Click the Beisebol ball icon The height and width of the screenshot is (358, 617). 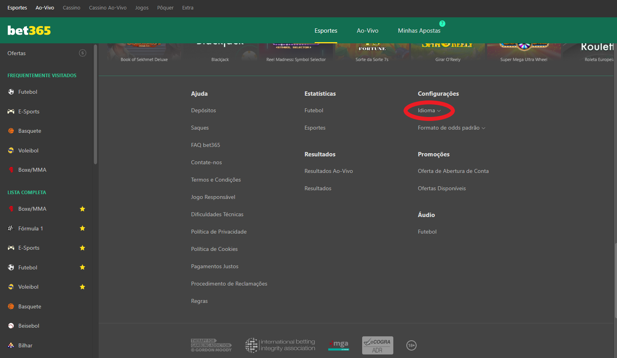click(11, 326)
